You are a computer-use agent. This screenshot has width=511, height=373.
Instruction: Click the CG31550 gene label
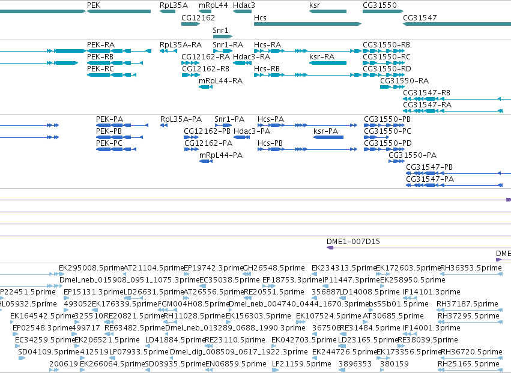(379, 5)
